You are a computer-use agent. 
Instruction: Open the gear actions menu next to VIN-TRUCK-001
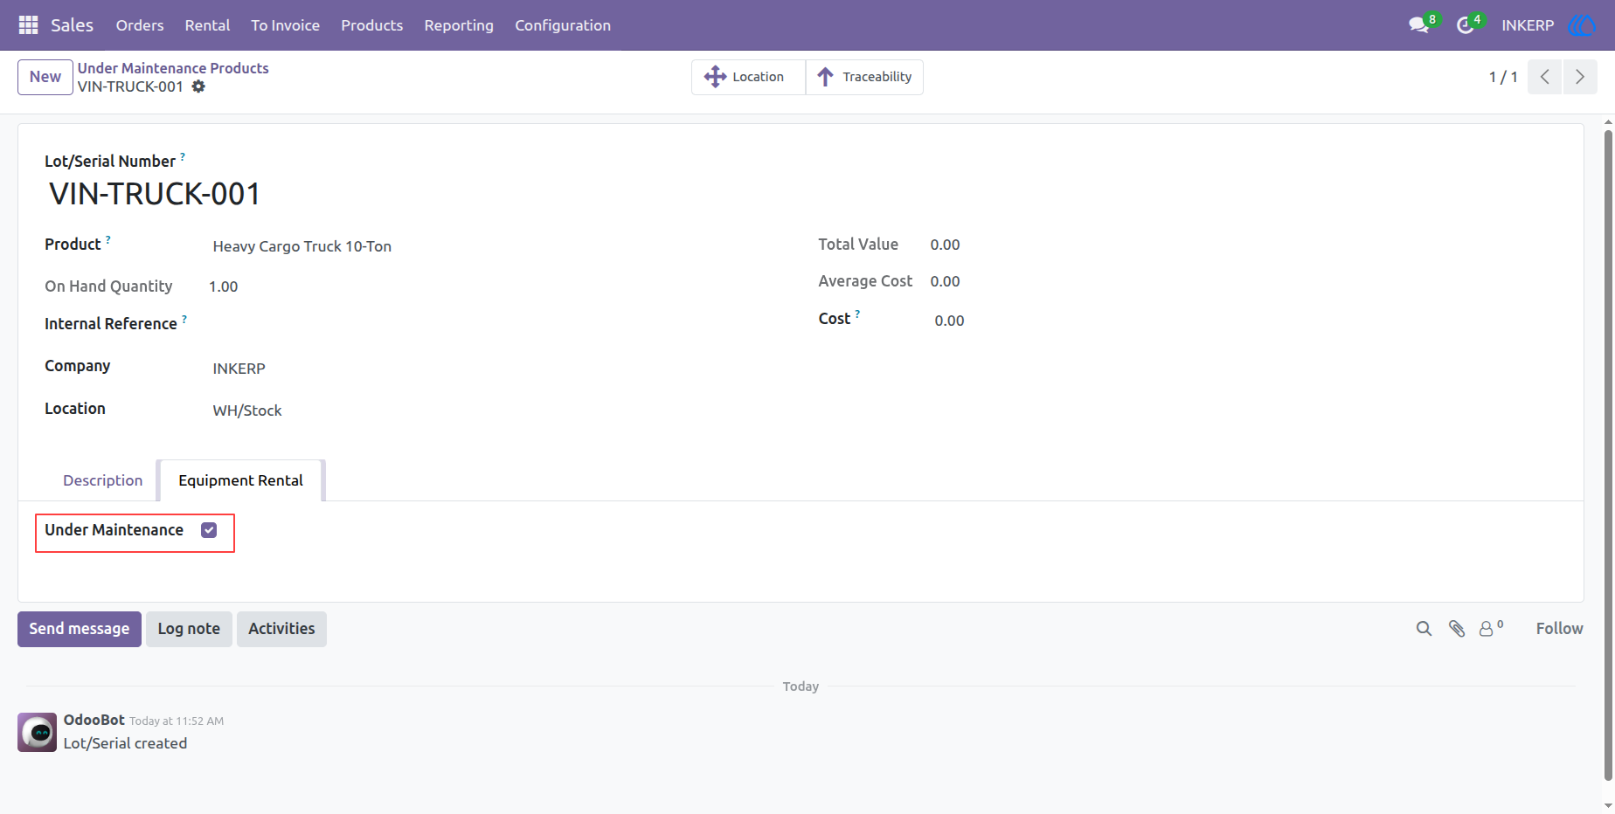[x=198, y=86]
